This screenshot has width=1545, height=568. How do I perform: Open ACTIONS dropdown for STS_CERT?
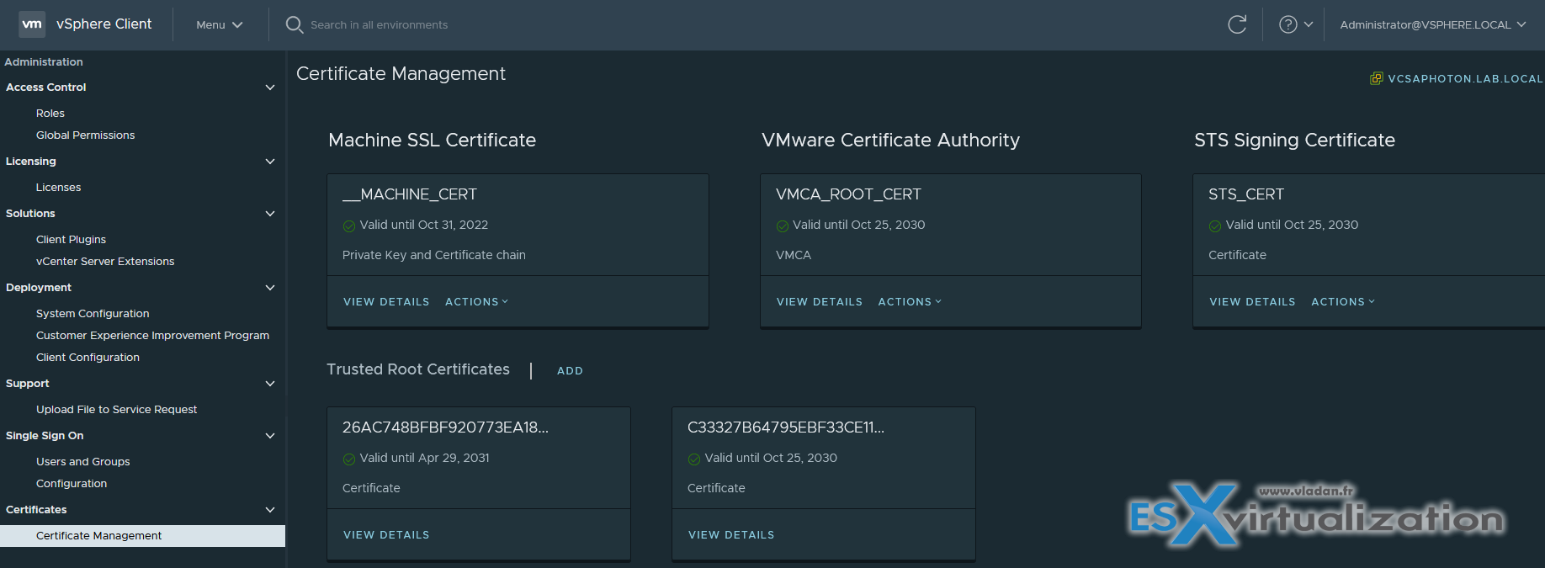pyautogui.click(x=1343, y=301)
